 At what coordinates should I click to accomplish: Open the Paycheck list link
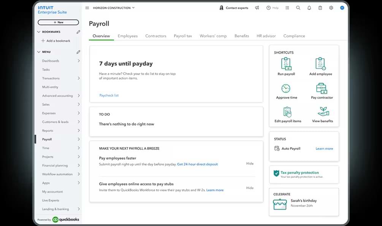click(109, 95)
